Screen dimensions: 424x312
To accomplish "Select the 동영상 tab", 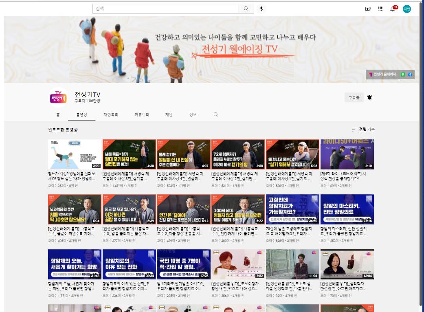I will 81,114.
